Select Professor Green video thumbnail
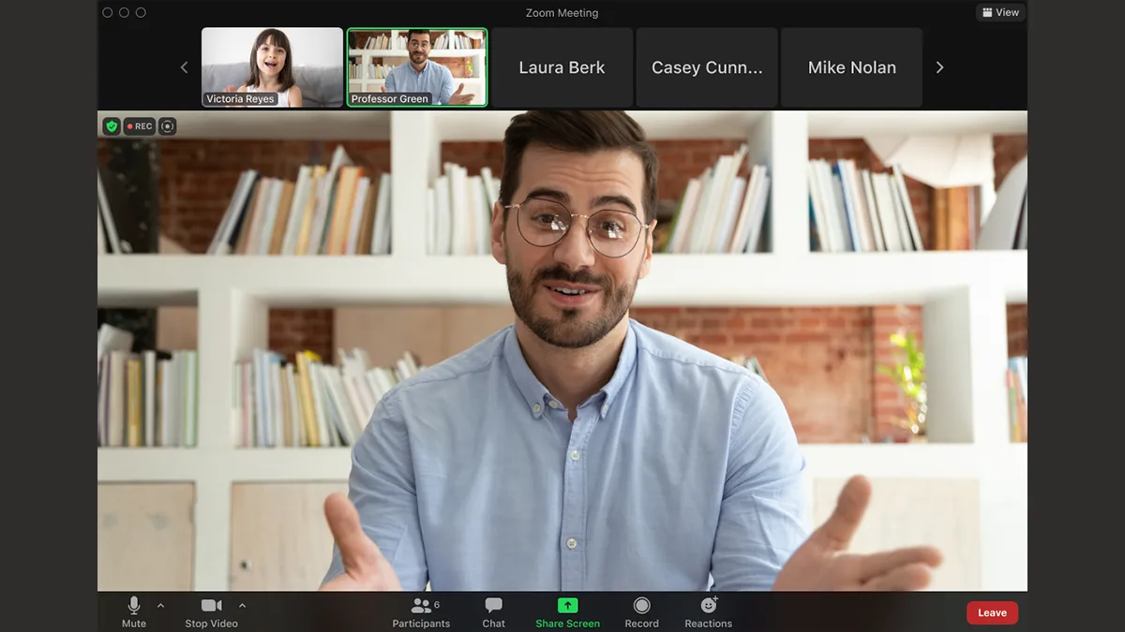This screenshot has height=632, width=1125. click(417, 66)
